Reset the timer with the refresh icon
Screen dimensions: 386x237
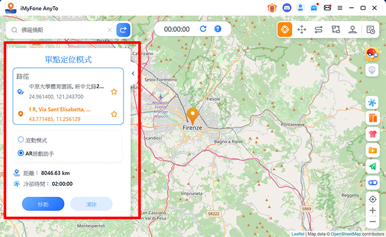click(x=203, y=29)
